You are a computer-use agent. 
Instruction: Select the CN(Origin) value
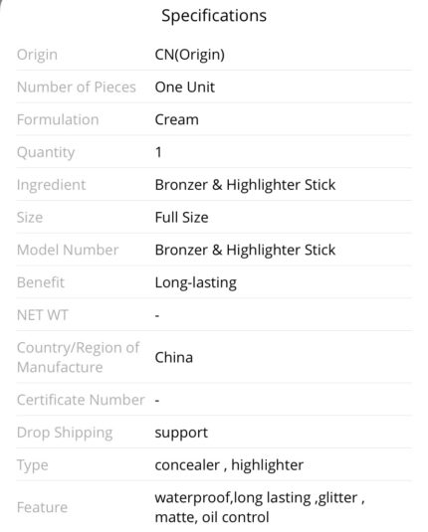coord(189,55)
